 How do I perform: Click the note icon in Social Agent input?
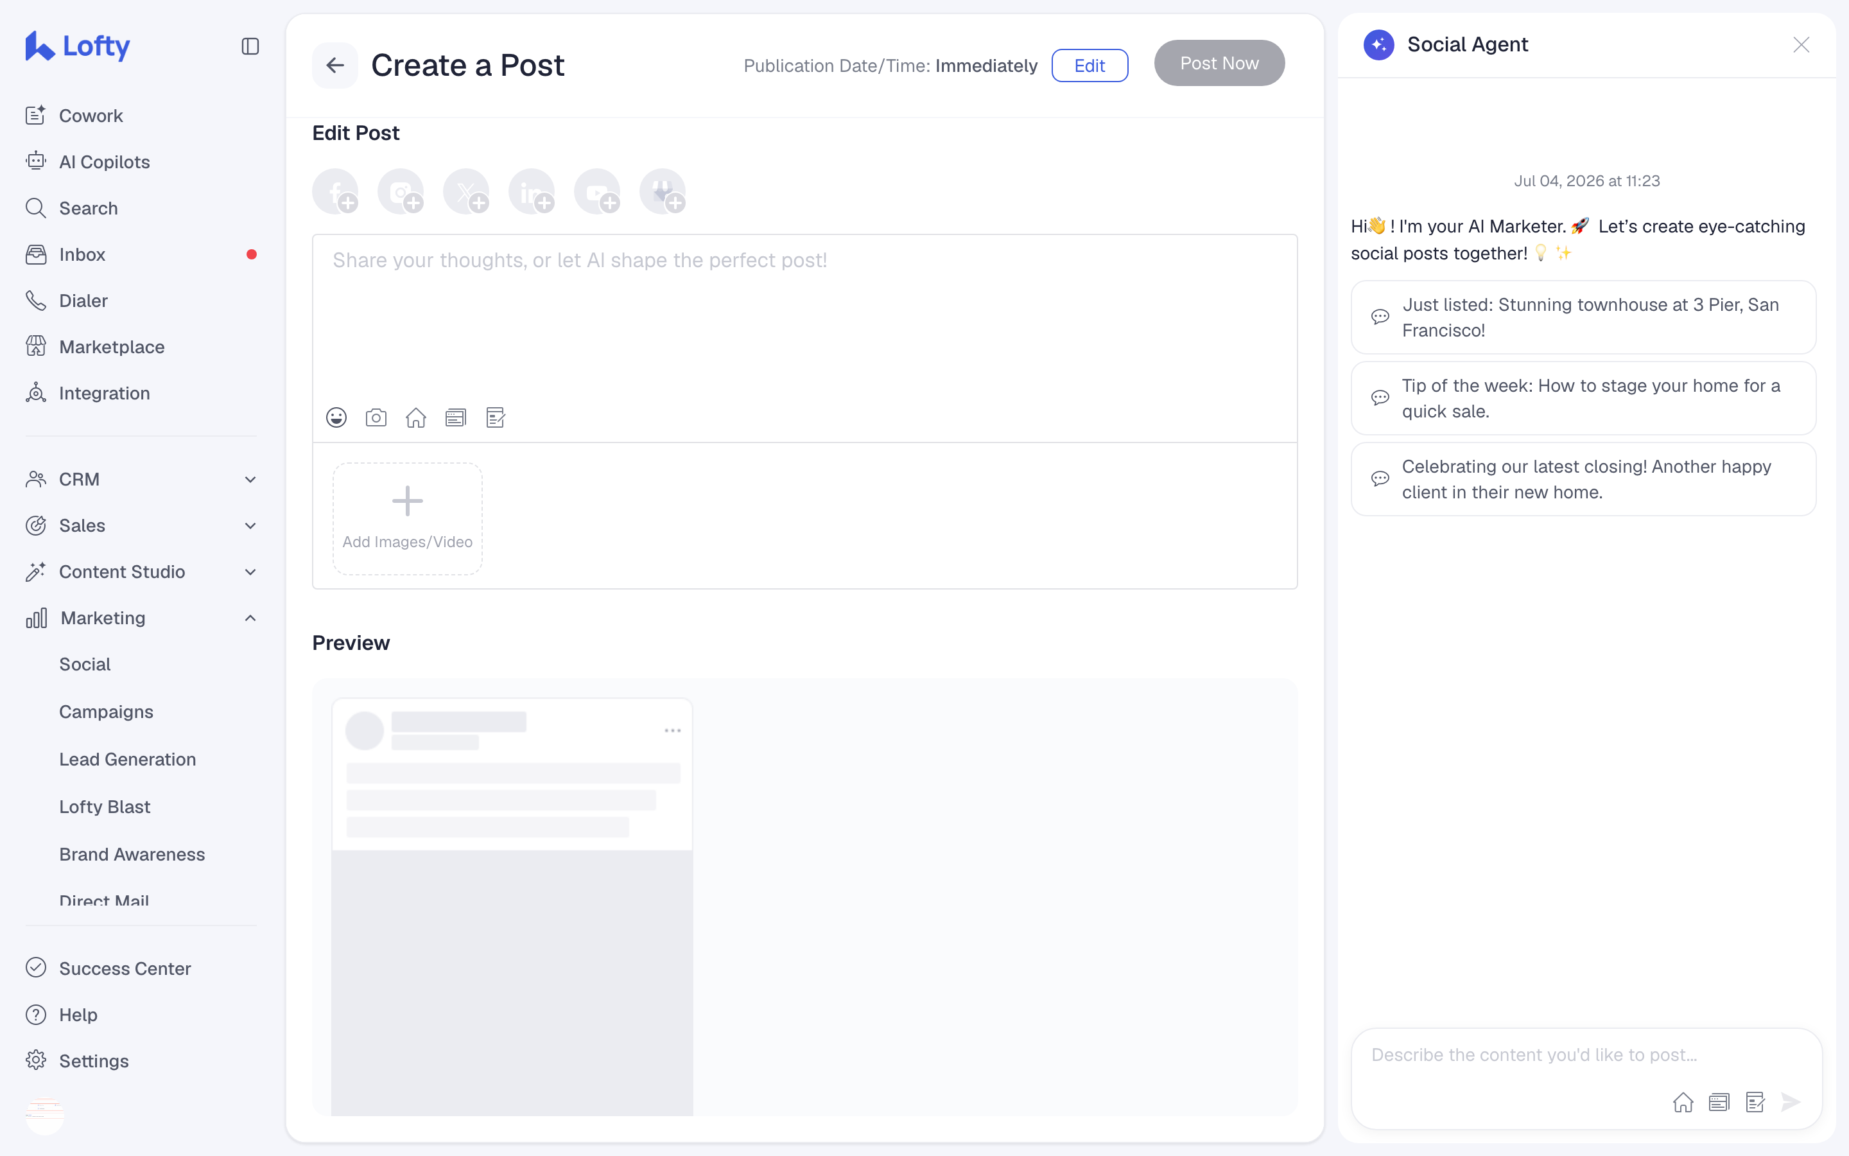pyautogui.click(x=1755, y=1101)
